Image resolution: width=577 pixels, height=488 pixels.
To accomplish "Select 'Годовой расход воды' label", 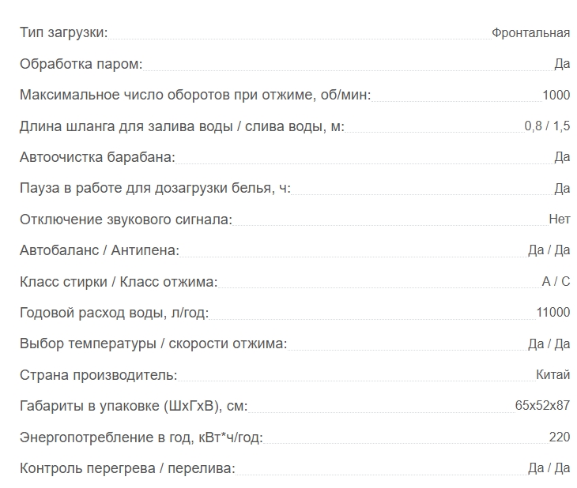I will pyautogui.click(x=114, y=313).
